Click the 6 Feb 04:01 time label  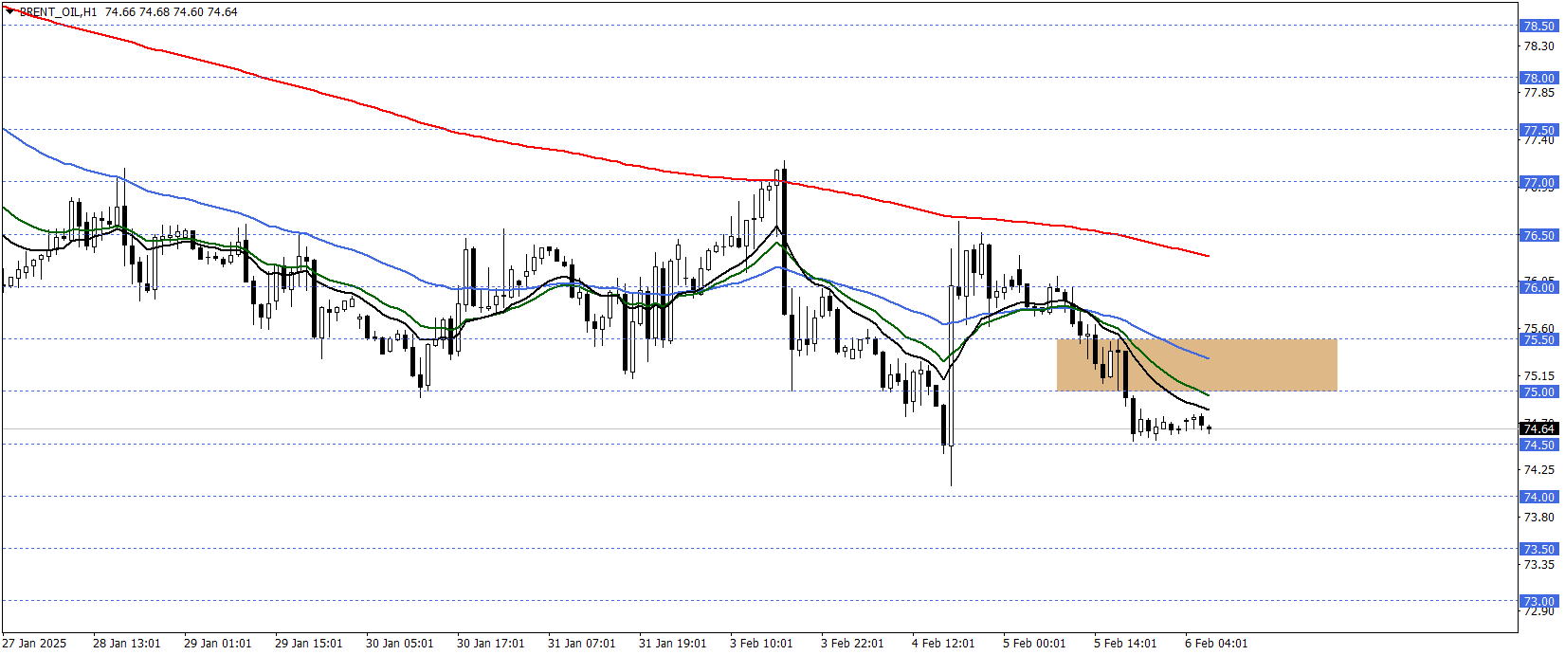pyautogui.click(x=1216, y=643)
